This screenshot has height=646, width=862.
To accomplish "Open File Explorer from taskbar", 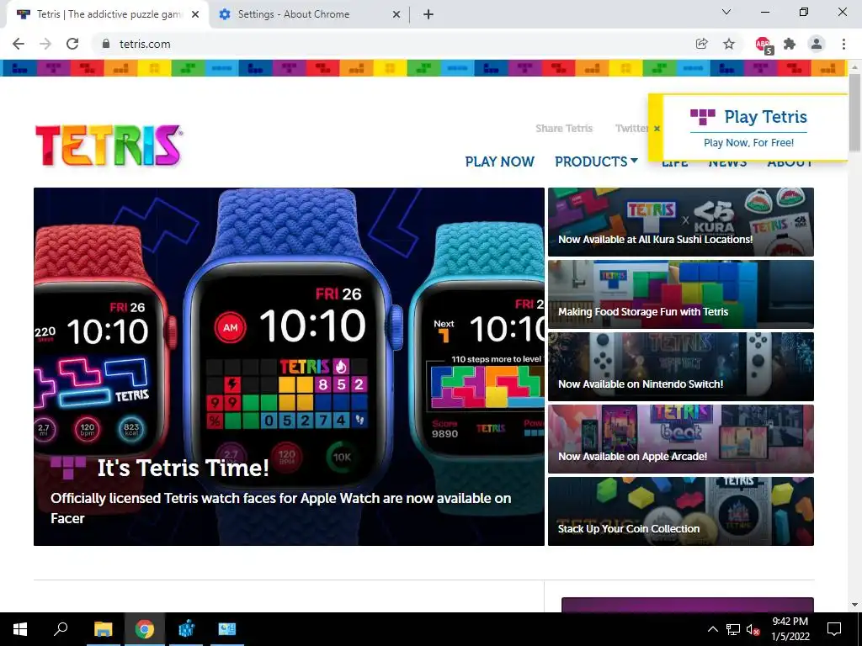I will tap(103, 629).
